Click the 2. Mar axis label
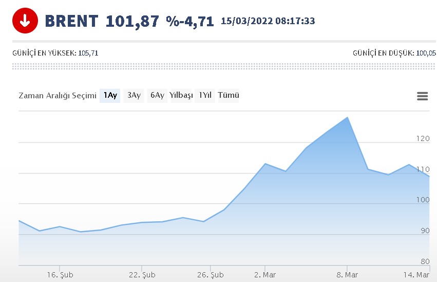437x282 pixels. click(265, 275)
